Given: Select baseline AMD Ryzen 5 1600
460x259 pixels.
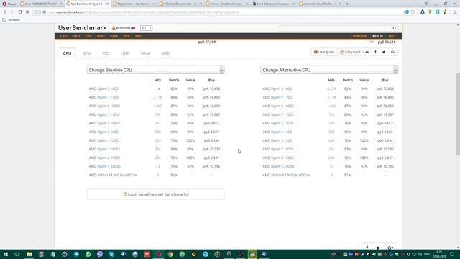Looking at the screenshot, I should [103, 88].
